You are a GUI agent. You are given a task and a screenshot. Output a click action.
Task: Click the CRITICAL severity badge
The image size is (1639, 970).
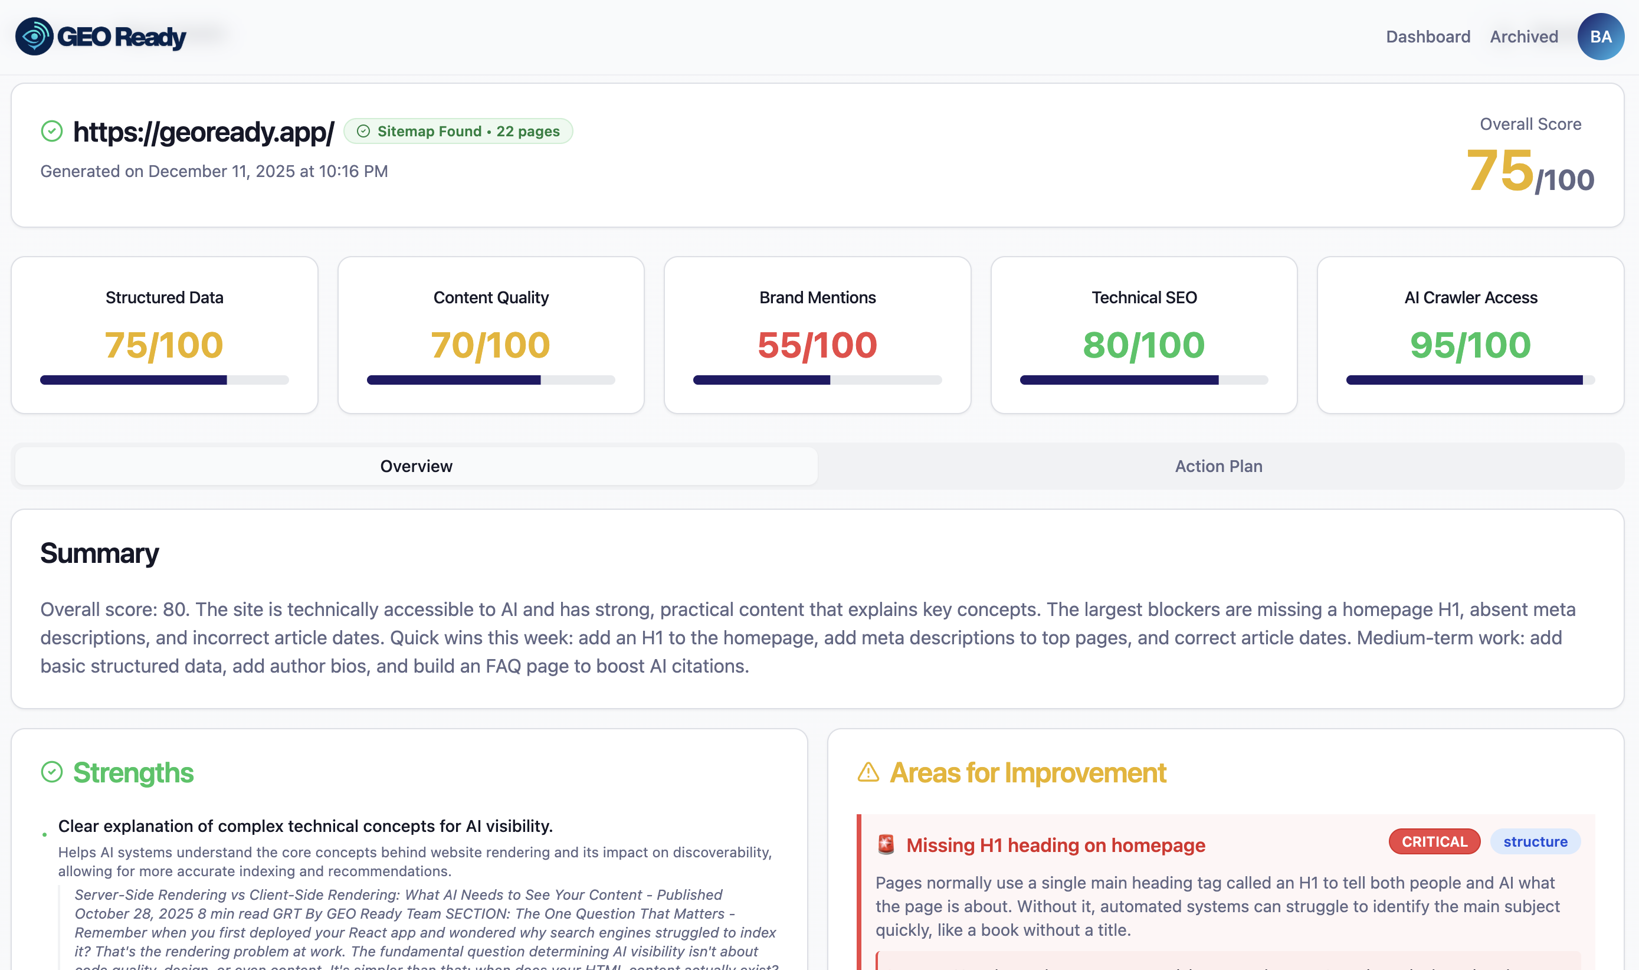tap(1434, 841)
